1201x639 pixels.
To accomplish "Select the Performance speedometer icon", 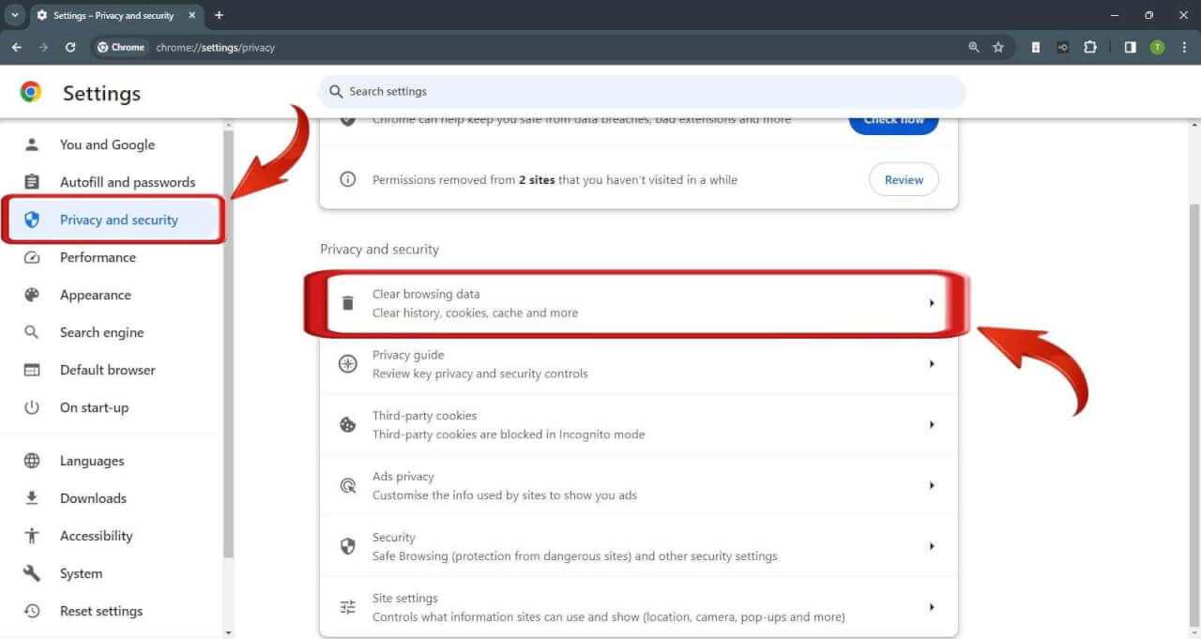I will 33,257.
